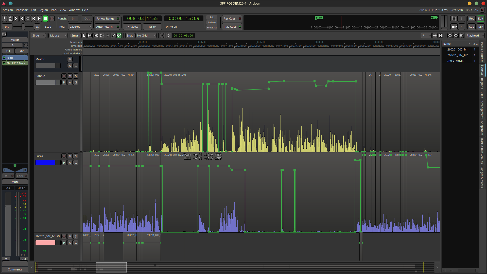
Task: Click the metronome icon in the transport bar
Action: click(10, 19)
